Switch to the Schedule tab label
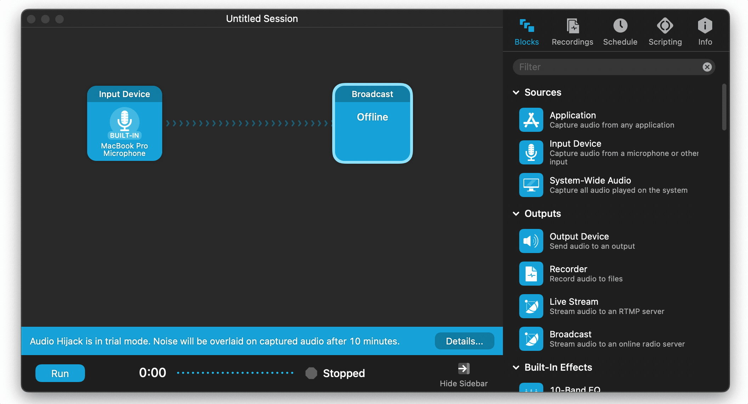748x404 pixels. coord(620,42)
